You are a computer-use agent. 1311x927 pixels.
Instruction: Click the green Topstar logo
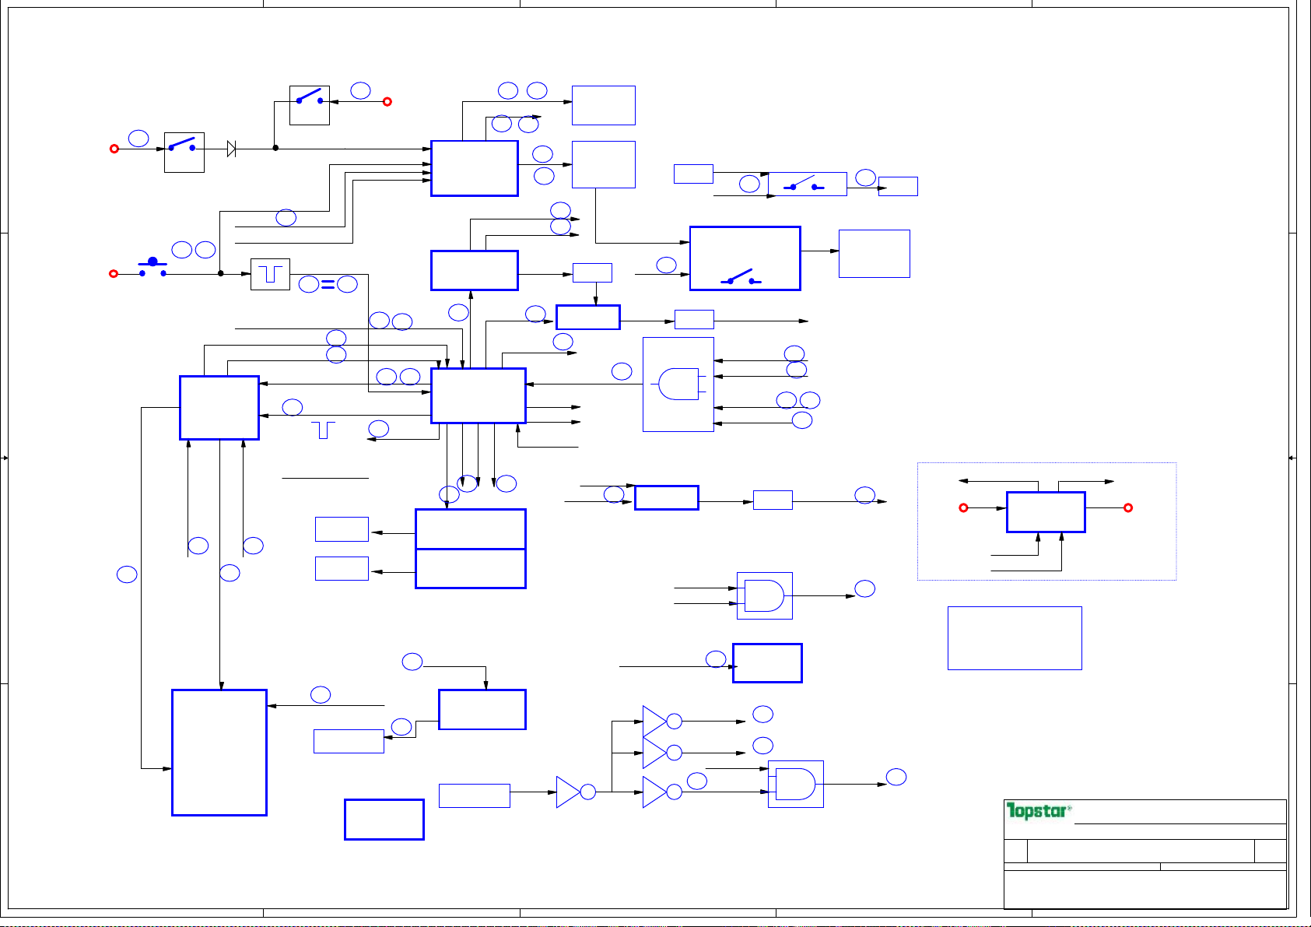click(1038, 811)
